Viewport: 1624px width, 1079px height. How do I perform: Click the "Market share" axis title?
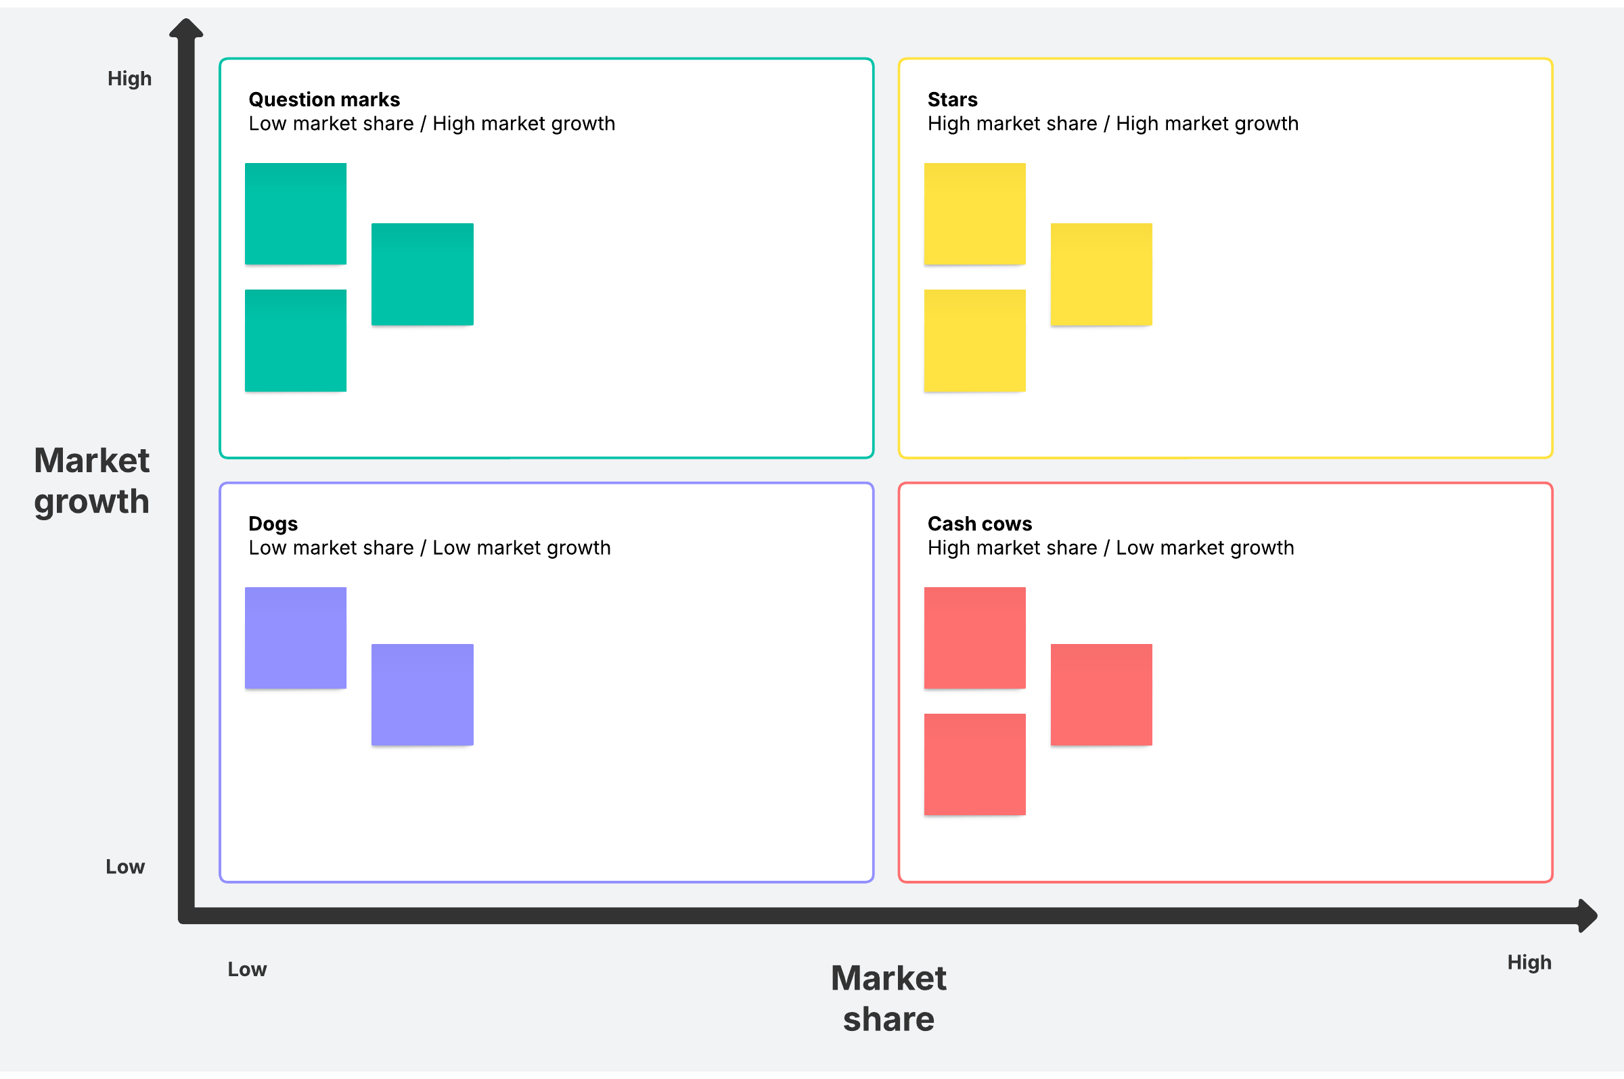click(x=888, y=998)
